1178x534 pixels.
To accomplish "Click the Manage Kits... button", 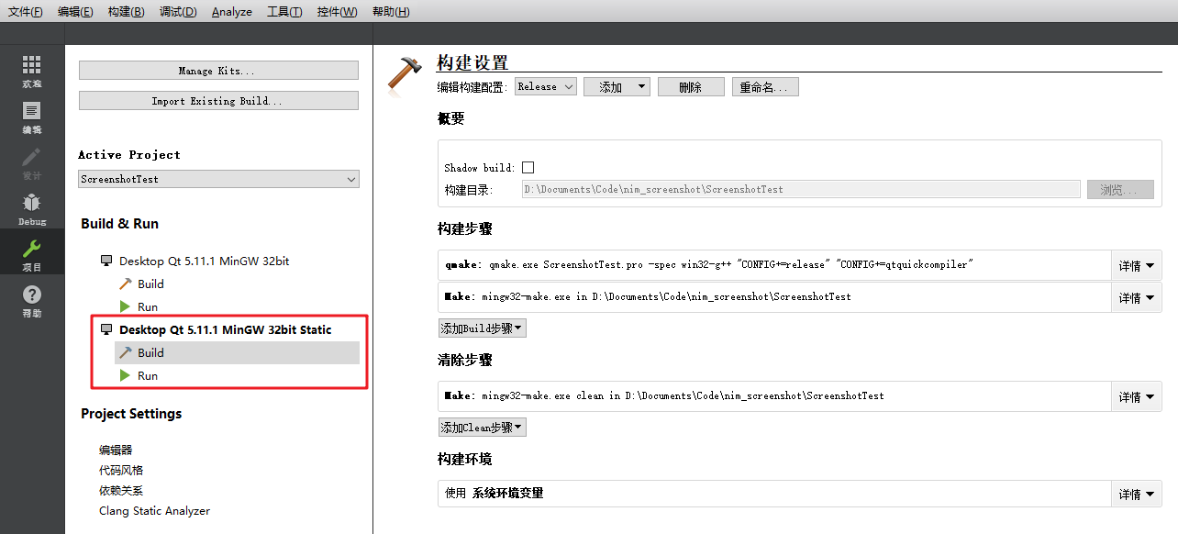I will pyautogui.click(x=218, y=71).
